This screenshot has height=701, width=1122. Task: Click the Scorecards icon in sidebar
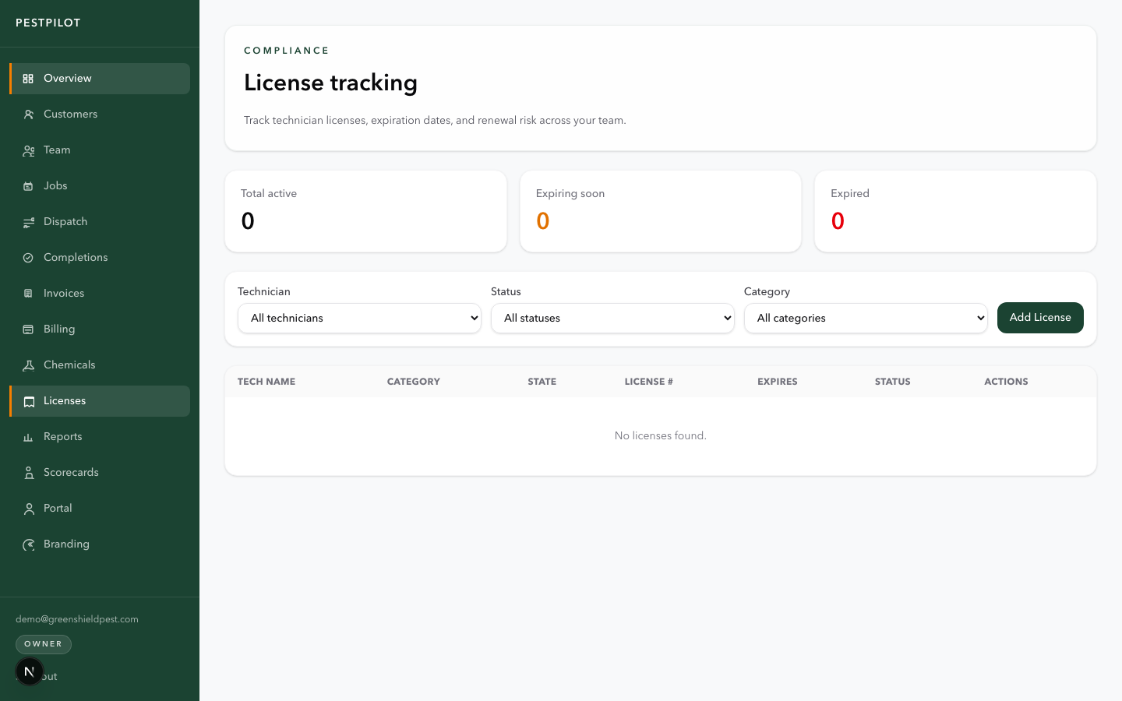point(28,473)
